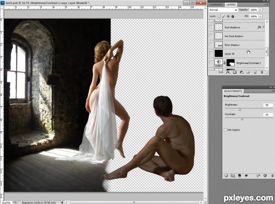Click the zoom percentage field 16.67%

click(6, 203)
